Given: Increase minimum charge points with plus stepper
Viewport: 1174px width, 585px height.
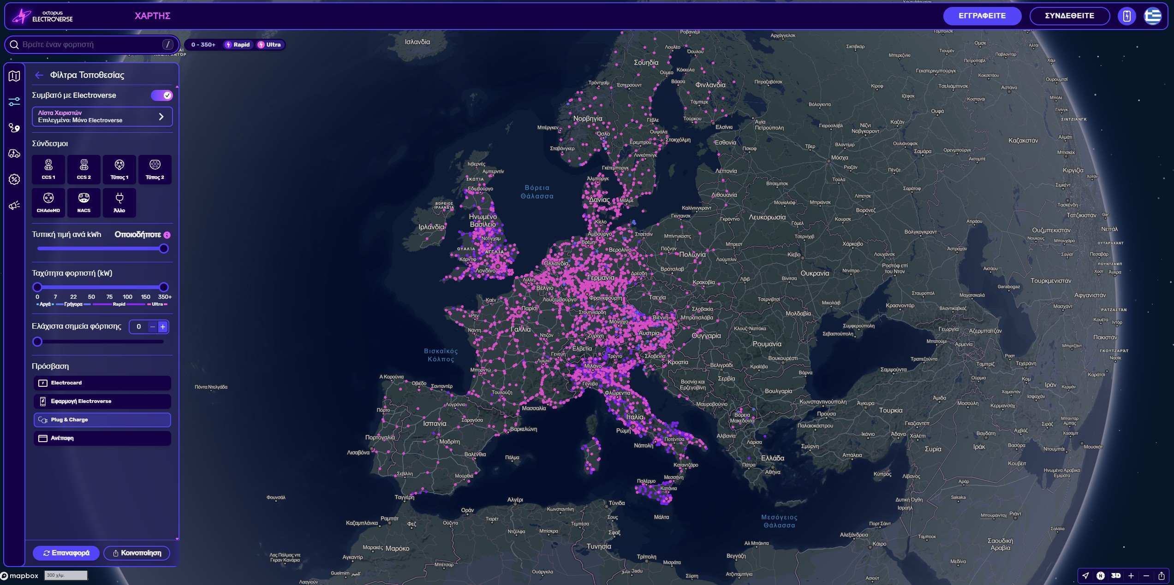Looking at the screenshot, I should pos(163,327).
